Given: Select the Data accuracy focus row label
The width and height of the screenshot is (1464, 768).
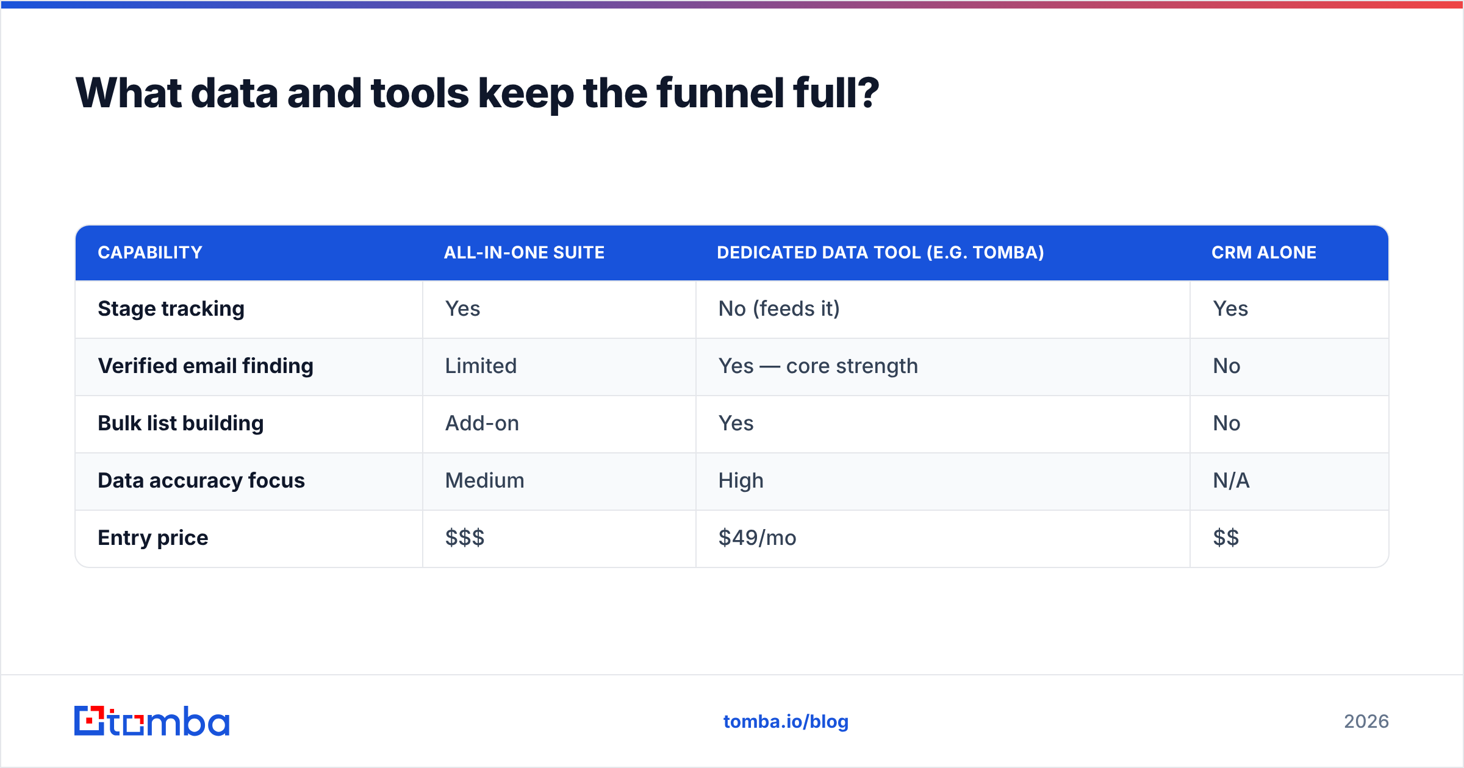Looking at the screenshot, I should [x=201, y=480].
